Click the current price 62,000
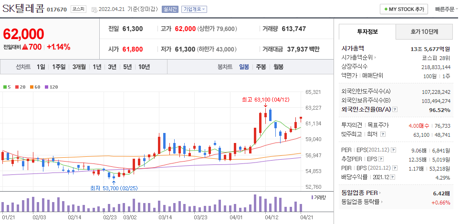Image resolution: width=460 pixels, height=224 pixels. pyautogui.click(x=23, y=34)
